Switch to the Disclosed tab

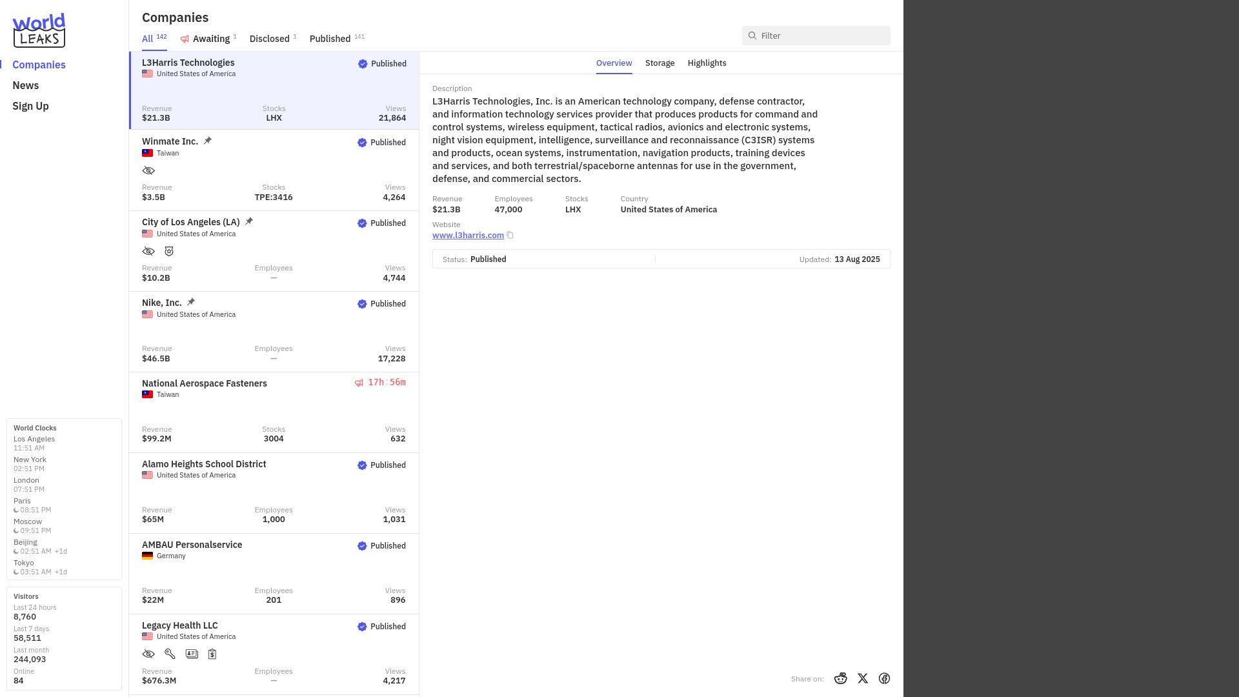point(273,39)
